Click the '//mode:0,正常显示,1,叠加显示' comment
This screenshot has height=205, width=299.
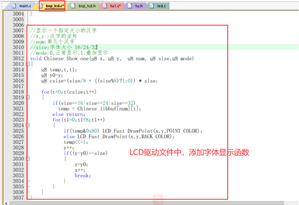click(x=69, y=53)
